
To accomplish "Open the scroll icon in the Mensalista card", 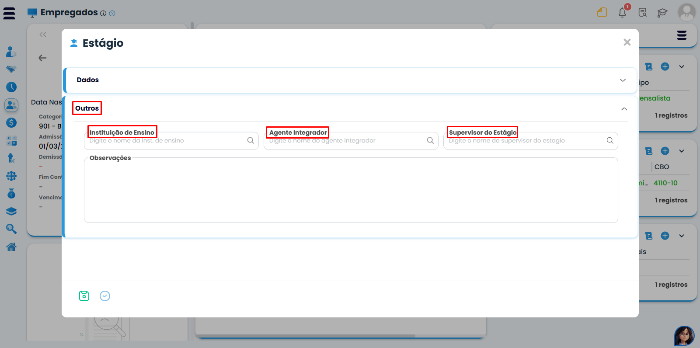I will (649, 66).
